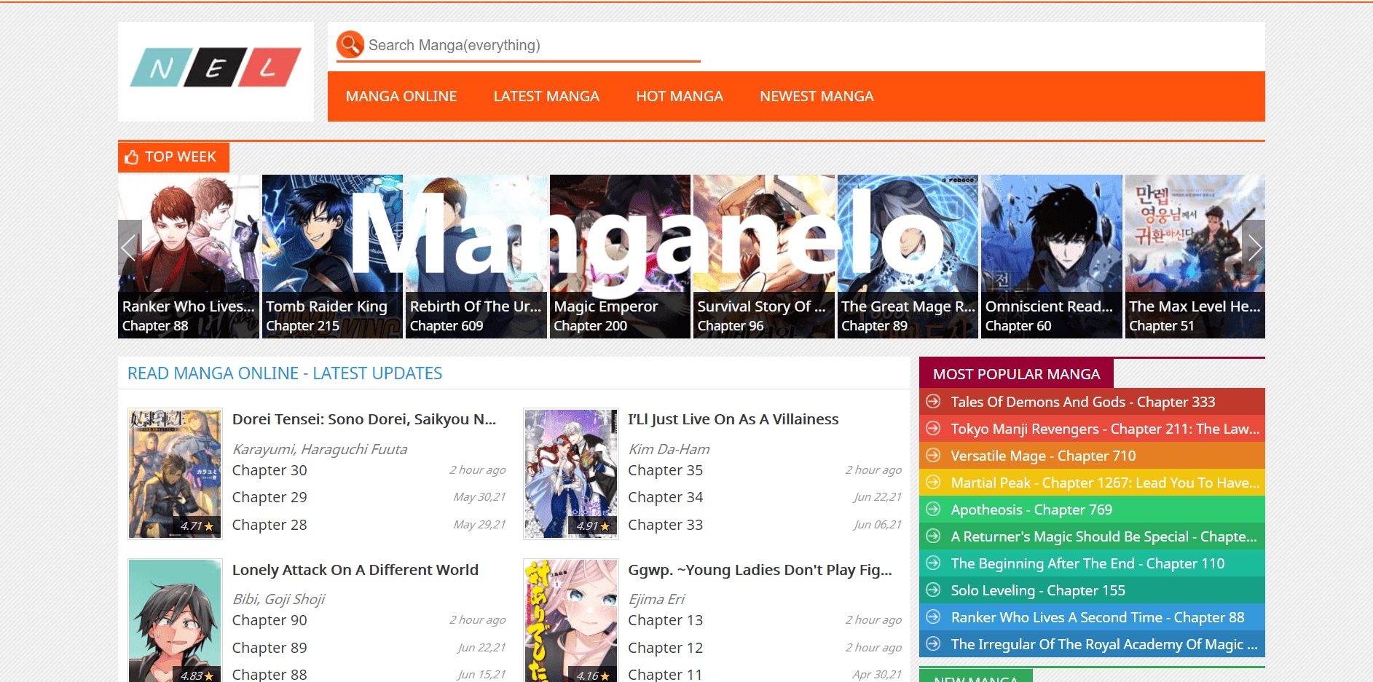Open Ggwp. Young Ladies cover thumbnail
This screenshot has height=682, width=1373.
pyautogui.click(x=571, y=621)
